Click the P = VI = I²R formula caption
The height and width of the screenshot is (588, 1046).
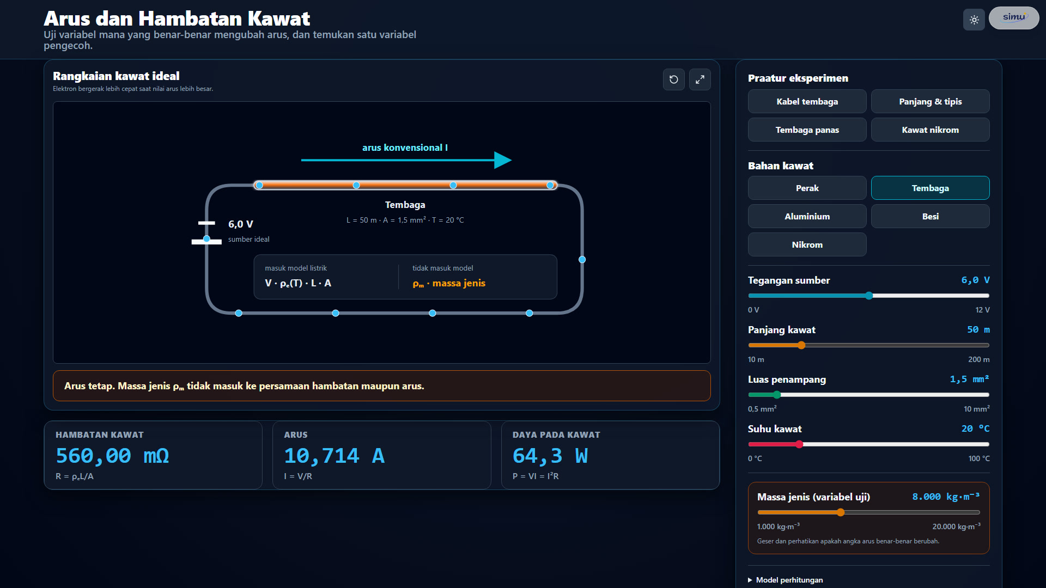[x=536, y=476]
